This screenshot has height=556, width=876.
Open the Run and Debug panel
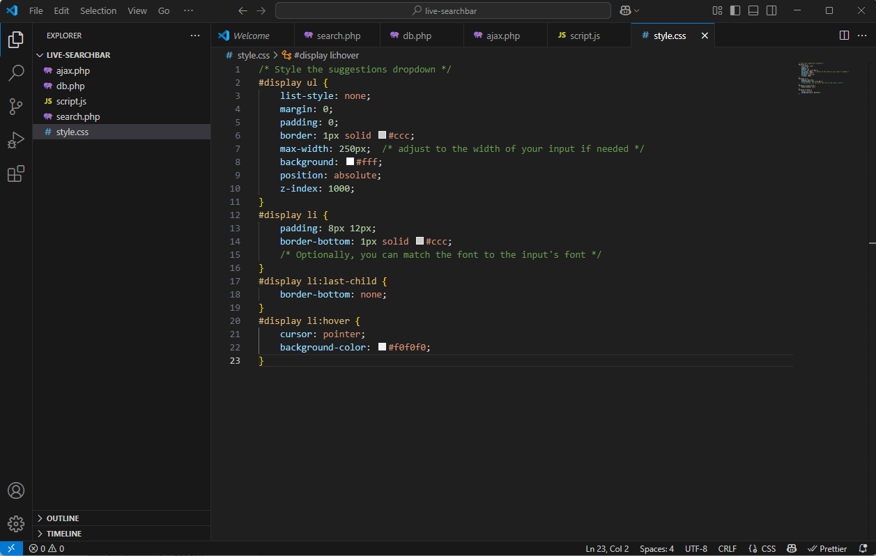16,140
